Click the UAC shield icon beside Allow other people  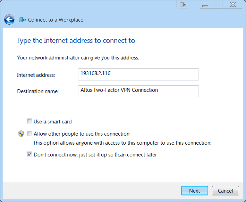point(21,134)
